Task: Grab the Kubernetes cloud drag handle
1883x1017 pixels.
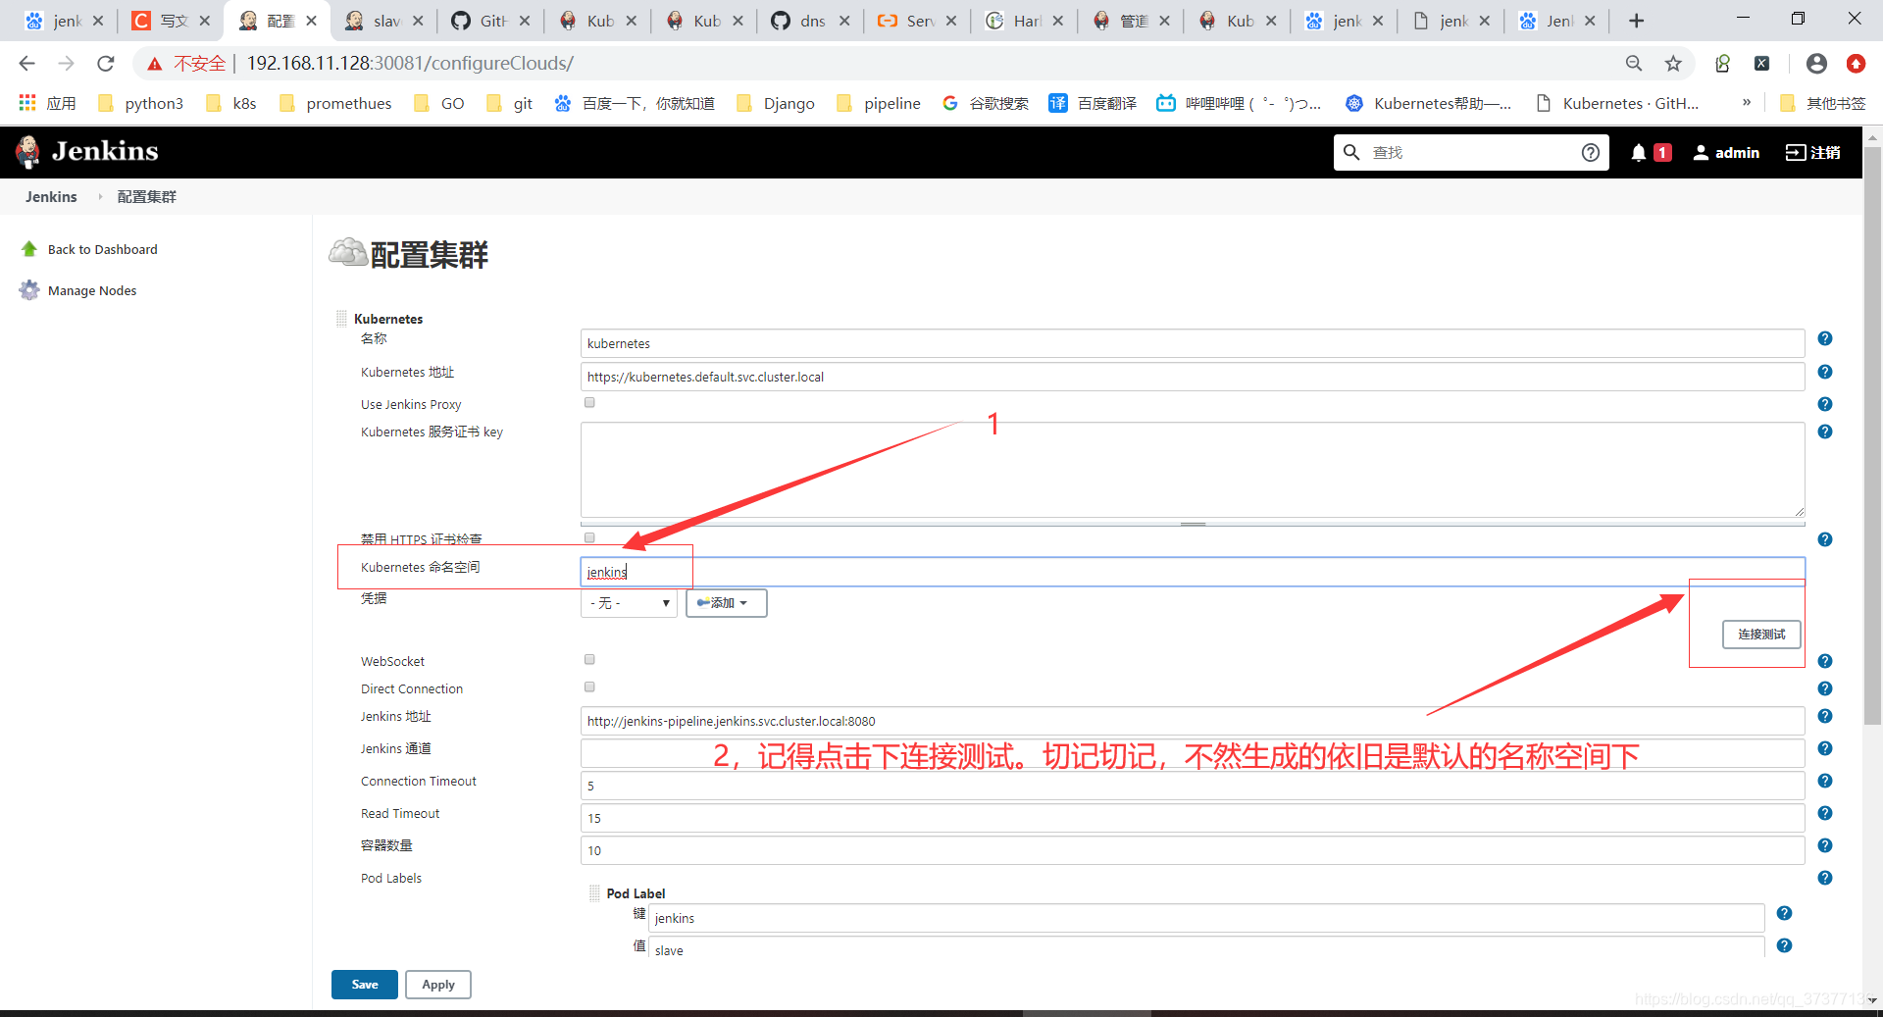Action: coord(341,318)
